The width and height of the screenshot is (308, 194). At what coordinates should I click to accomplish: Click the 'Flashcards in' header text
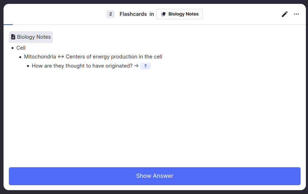(x=137, y=14)
